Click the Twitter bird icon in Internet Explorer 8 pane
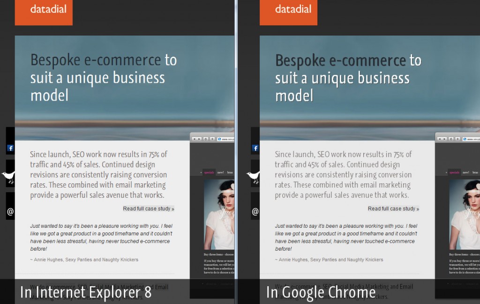The width and height of the screenshot is (480, 304). [8, 177]
